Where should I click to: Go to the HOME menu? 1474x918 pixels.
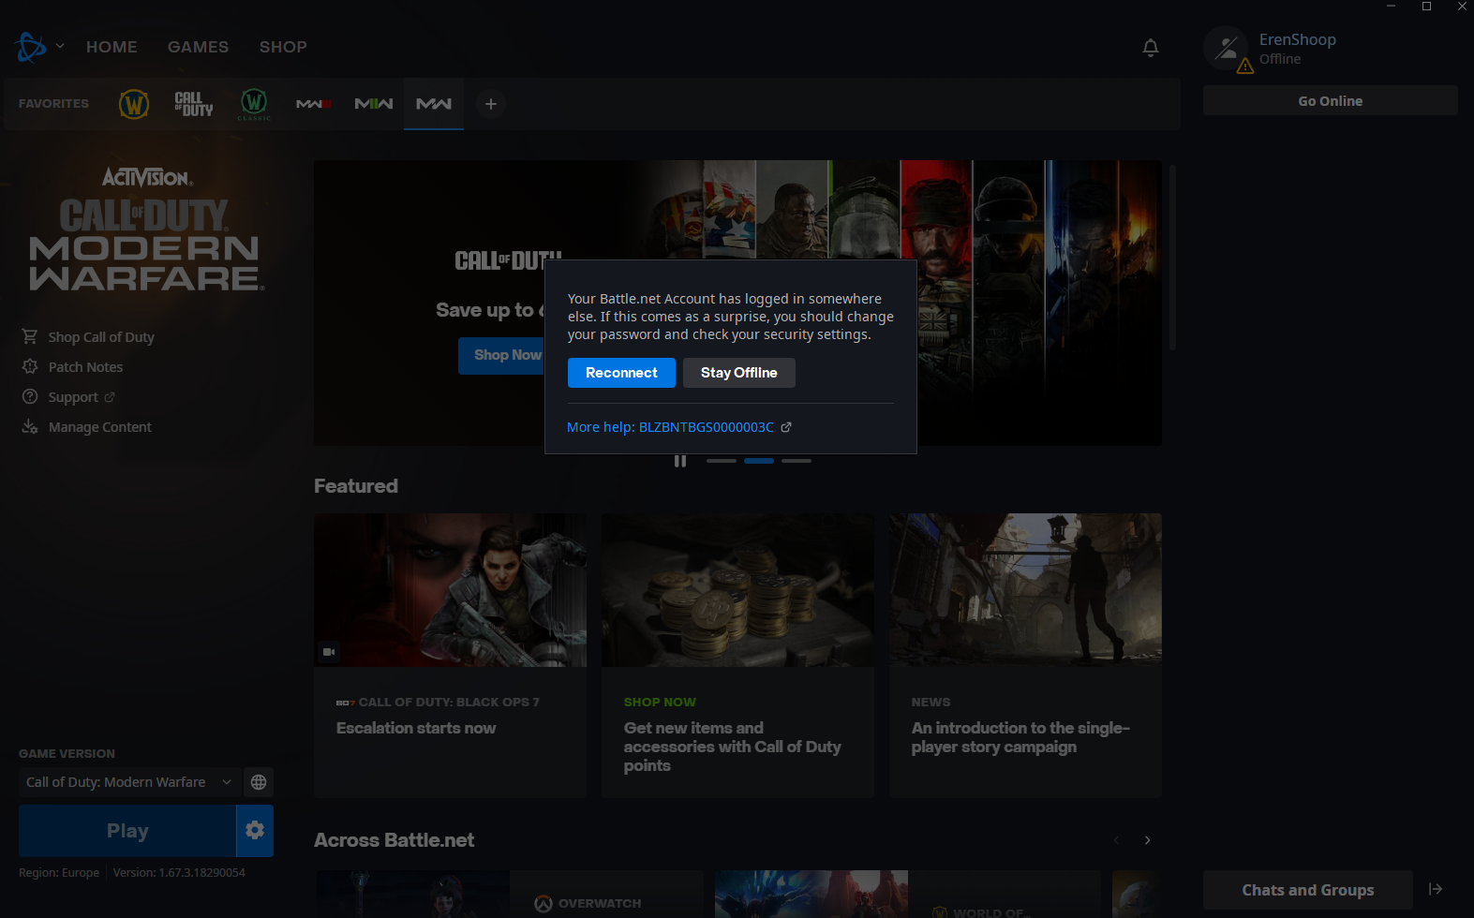(x=112, y=47)
